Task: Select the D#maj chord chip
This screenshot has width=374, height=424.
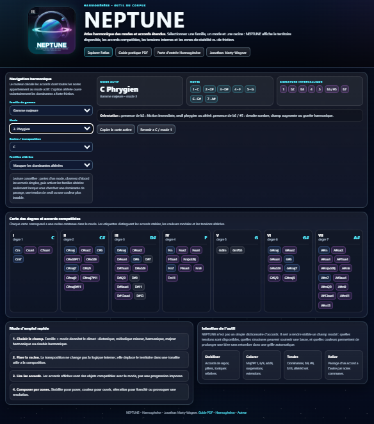Action: pyautogui.click(x=122, y=250)
